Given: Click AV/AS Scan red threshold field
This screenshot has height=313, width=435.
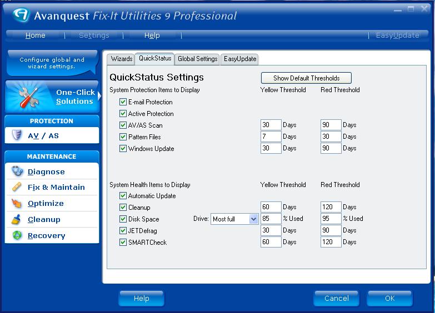Looking at the screenshot, I should pyautogui.click(x=331, y=125).
